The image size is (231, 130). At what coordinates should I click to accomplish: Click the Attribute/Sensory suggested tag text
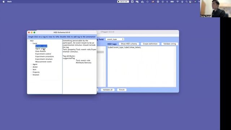(x=83, y=62)
